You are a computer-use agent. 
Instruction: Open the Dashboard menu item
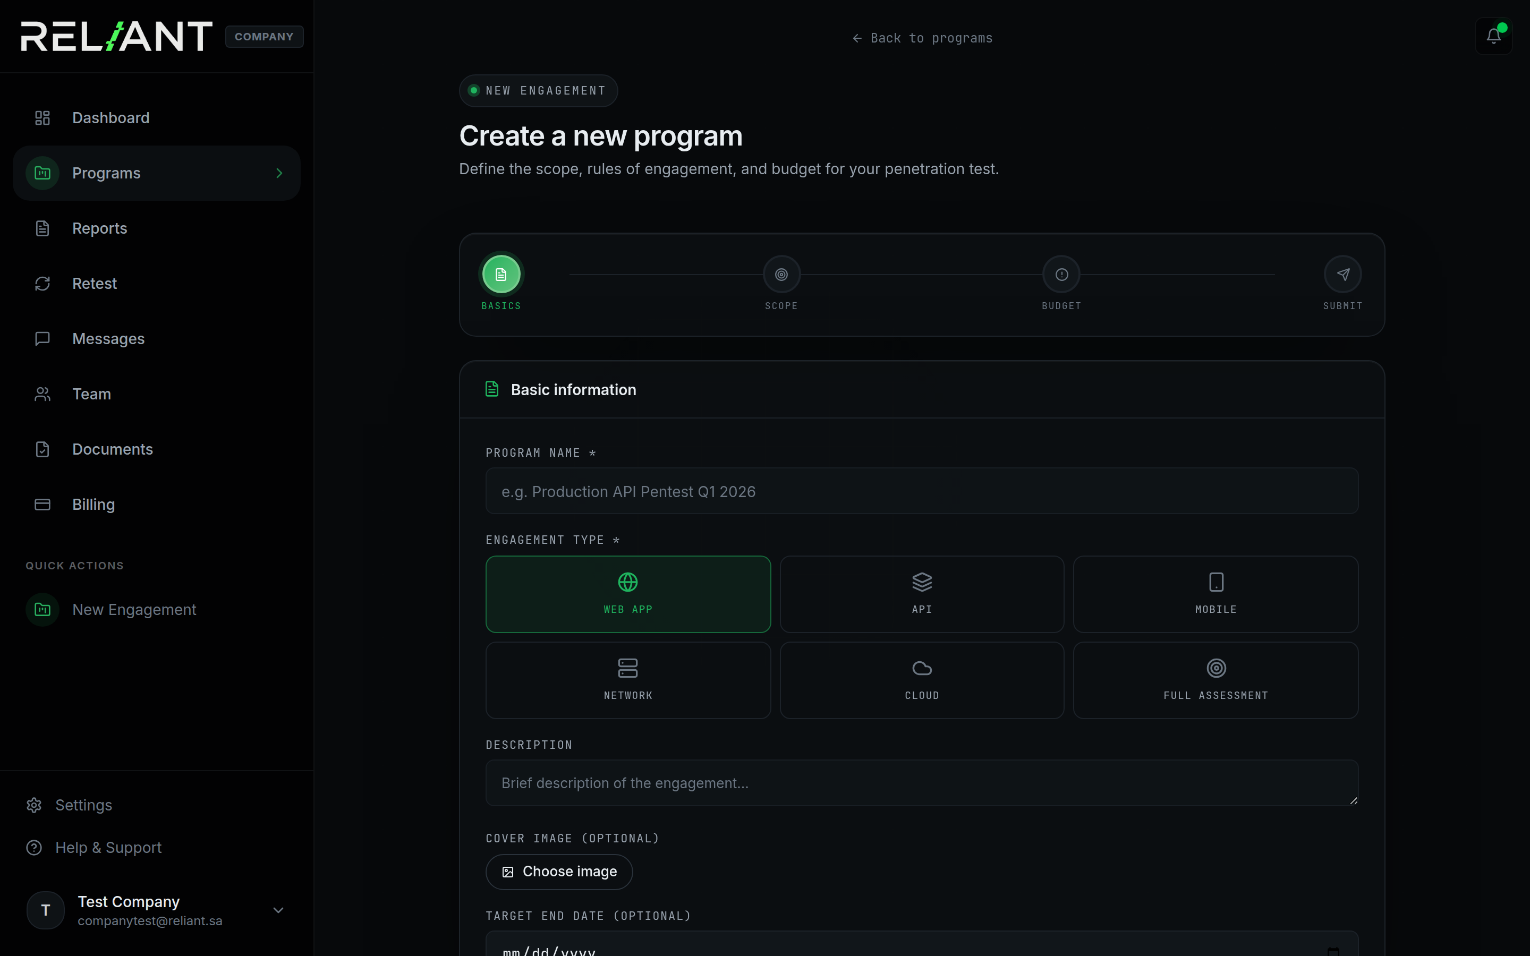[156, 118]
